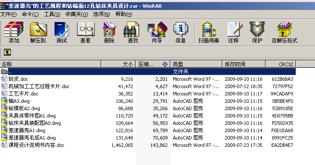The width and height of the screenshot is (315, 165).
Task: Click size value 131,648
Action: pyautogui.click(x=124, y=138)
